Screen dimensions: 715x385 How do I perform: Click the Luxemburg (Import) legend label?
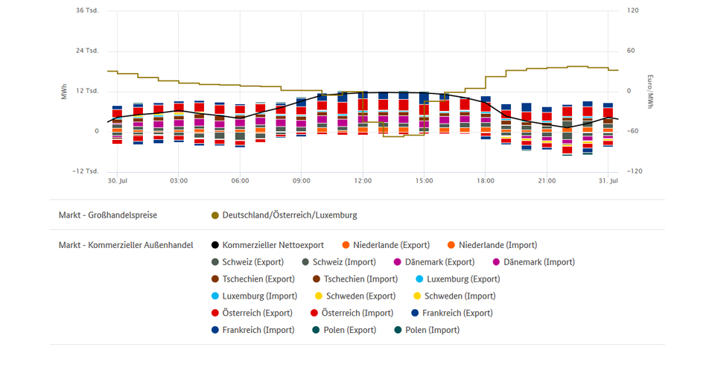pyautogui.click(x=259, y=296)
